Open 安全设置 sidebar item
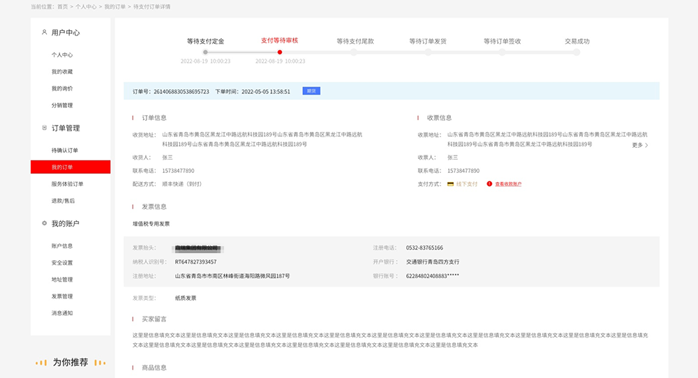698x378 pixels. pos(62,262)
